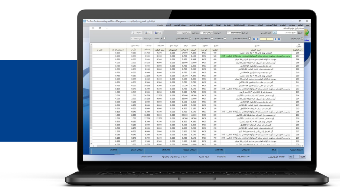This screenshot has height=196, width=340.
Task: Click FATHY username in status bar
Action: tap(282, 157)
